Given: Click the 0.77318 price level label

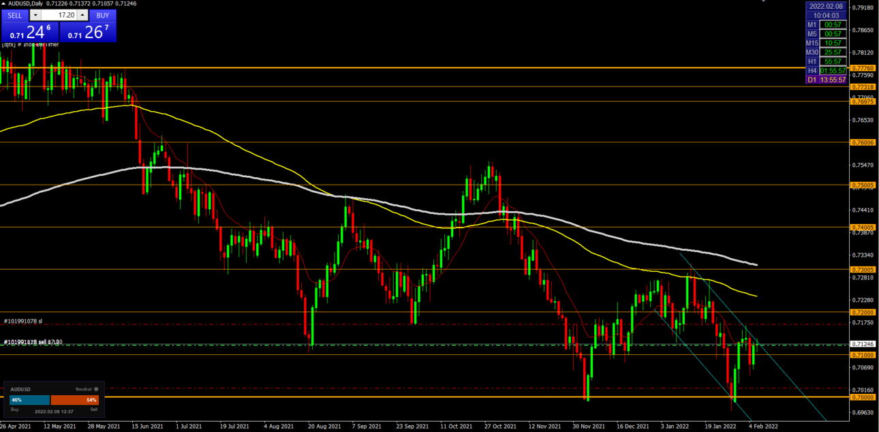Looking at the screenshot, I should [x=863, y=87].
